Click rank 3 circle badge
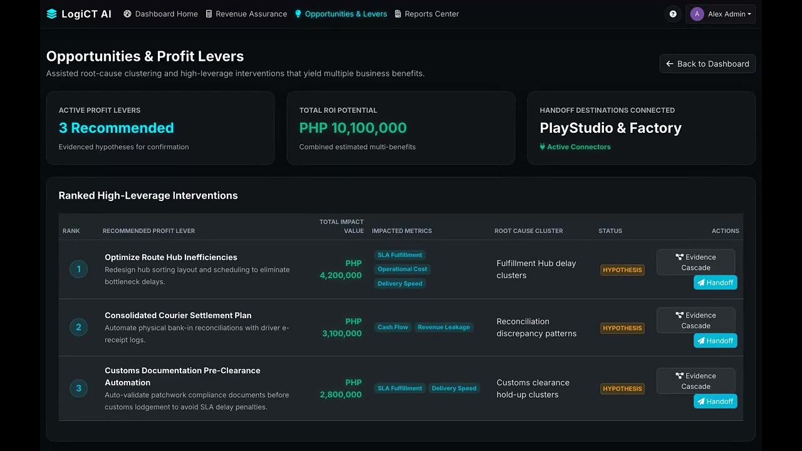Viewport: 802px width, 451px height. (78, 388)
